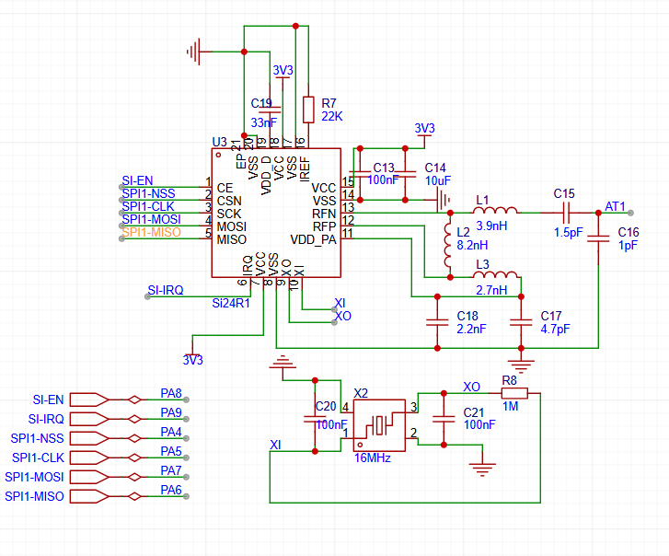Select the C17 4.7pF capacitor symbol

[x=521, y=322]
